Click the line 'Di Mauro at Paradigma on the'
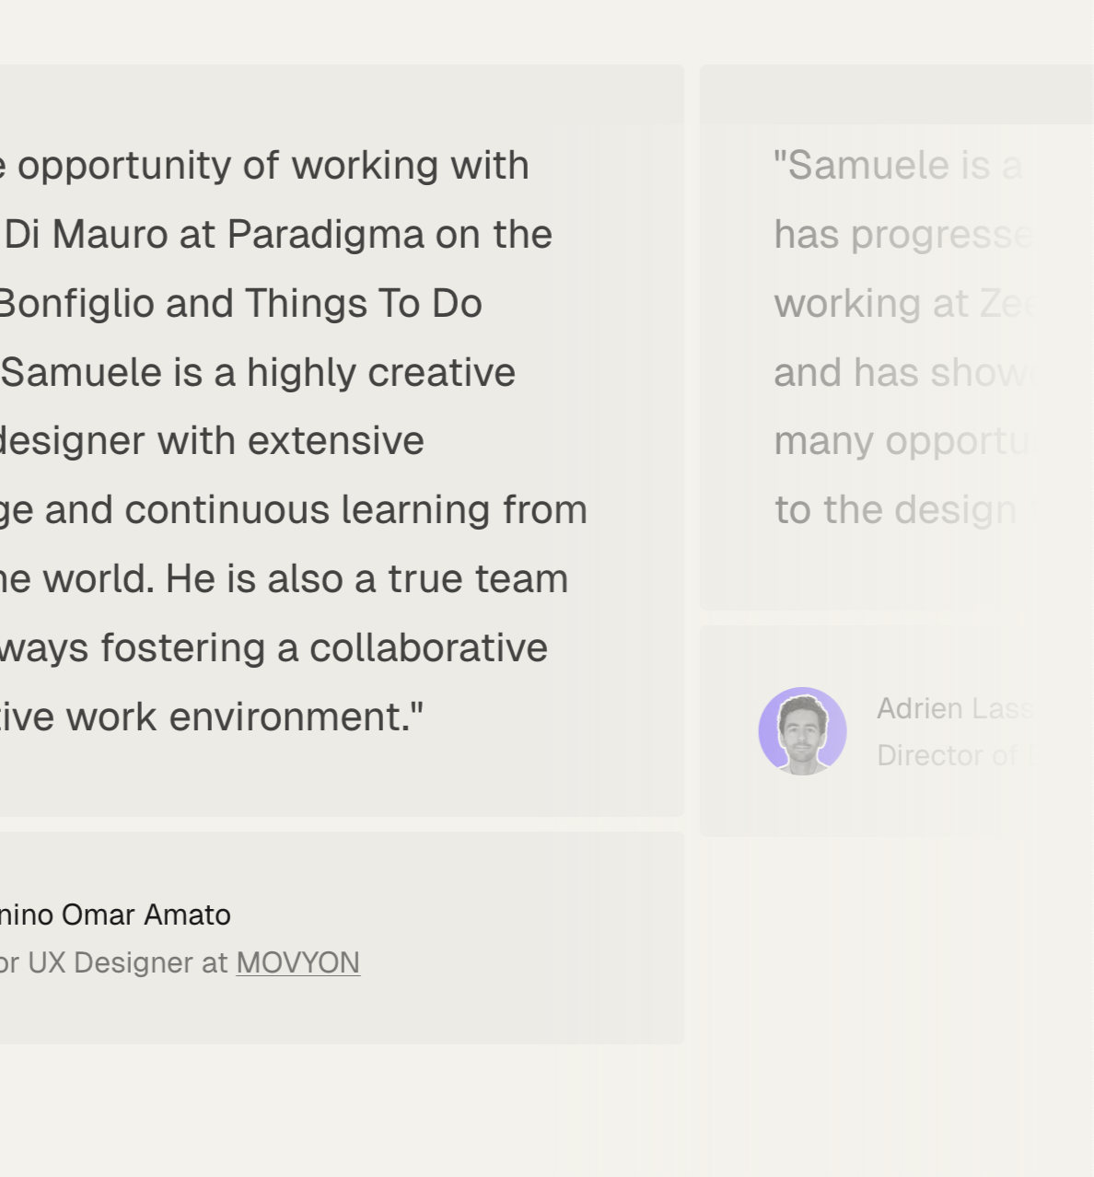 click(x=276, y=235)
